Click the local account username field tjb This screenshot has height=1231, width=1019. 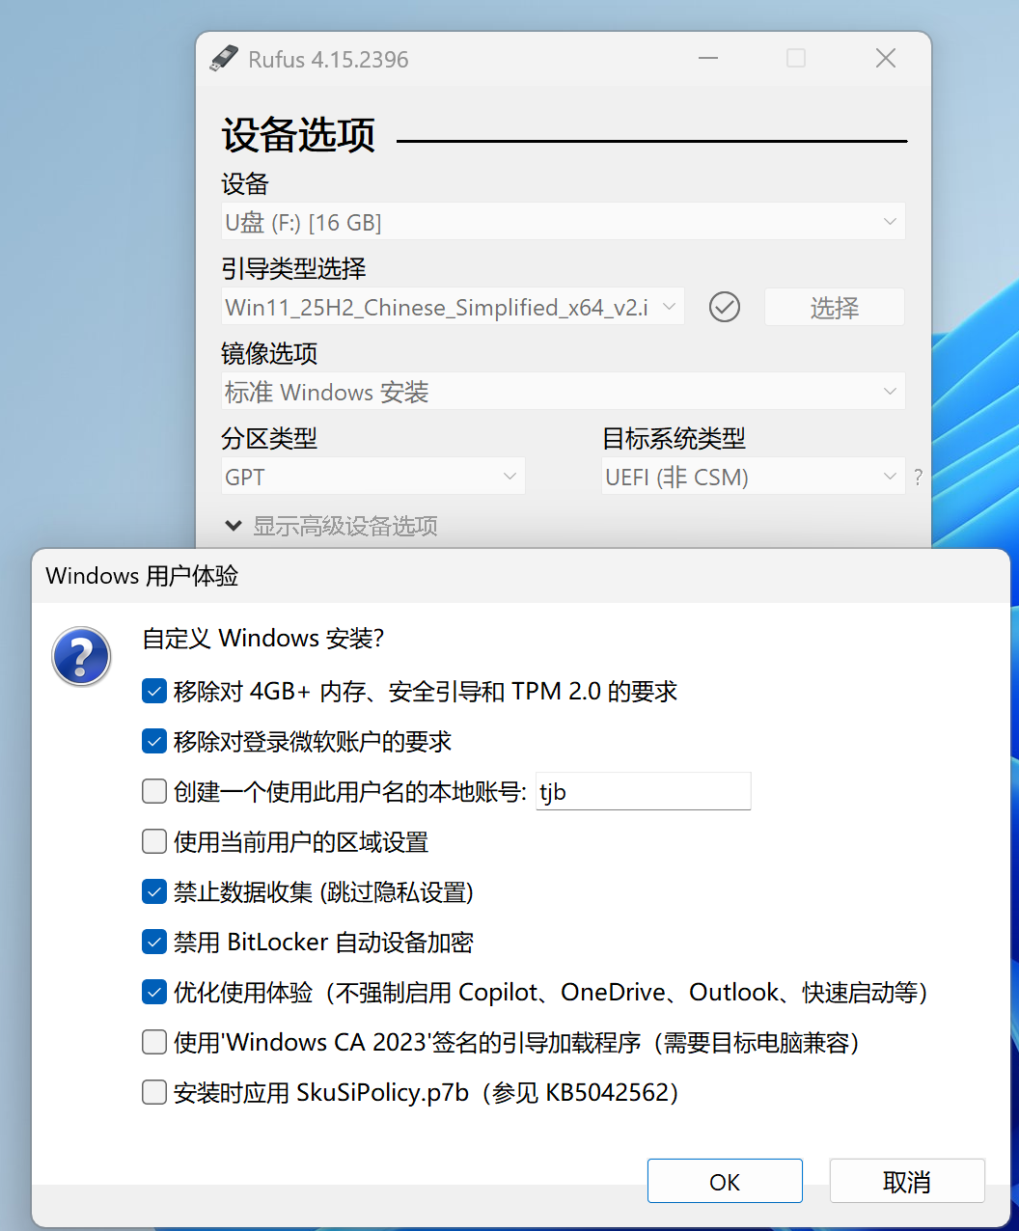point(644,791)
